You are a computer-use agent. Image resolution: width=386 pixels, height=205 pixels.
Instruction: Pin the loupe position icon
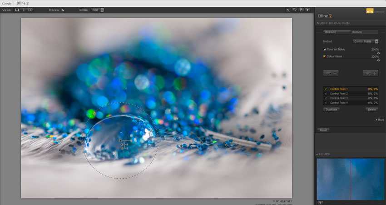point(320,202)
